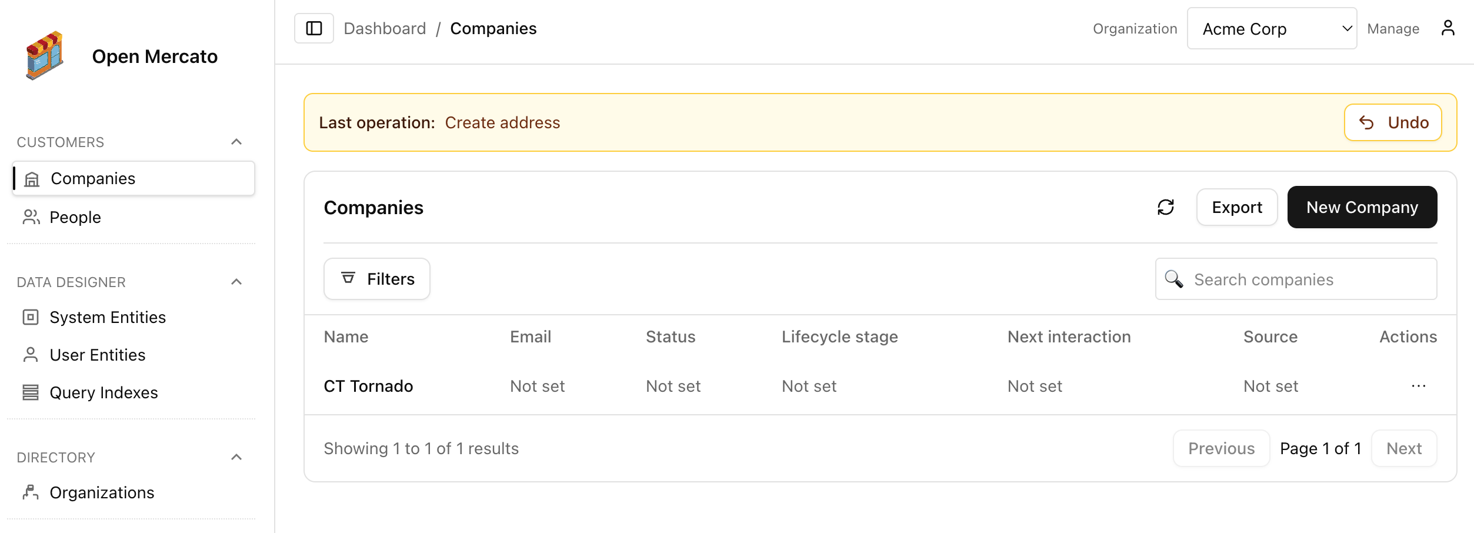Collapse the DATA DESIGNER section
This screenshot has width=1474, height=533.
pyautogui.click(x=236, y=282)
